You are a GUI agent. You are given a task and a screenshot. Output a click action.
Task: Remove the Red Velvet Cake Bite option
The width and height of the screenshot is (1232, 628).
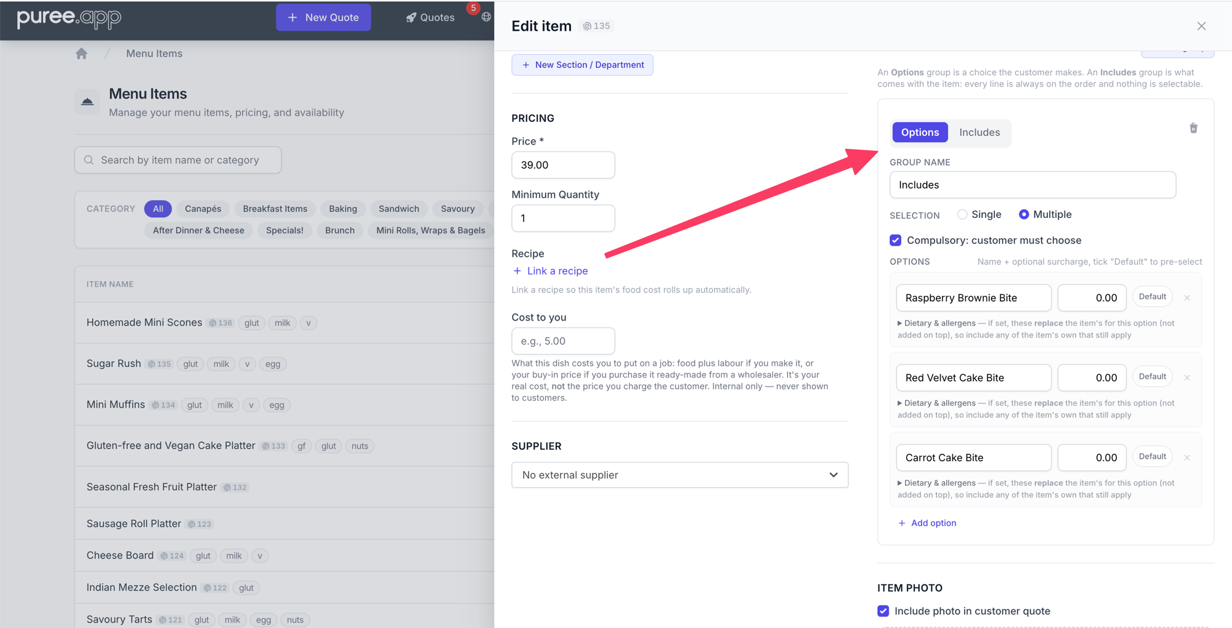[x=1187, y=378]
